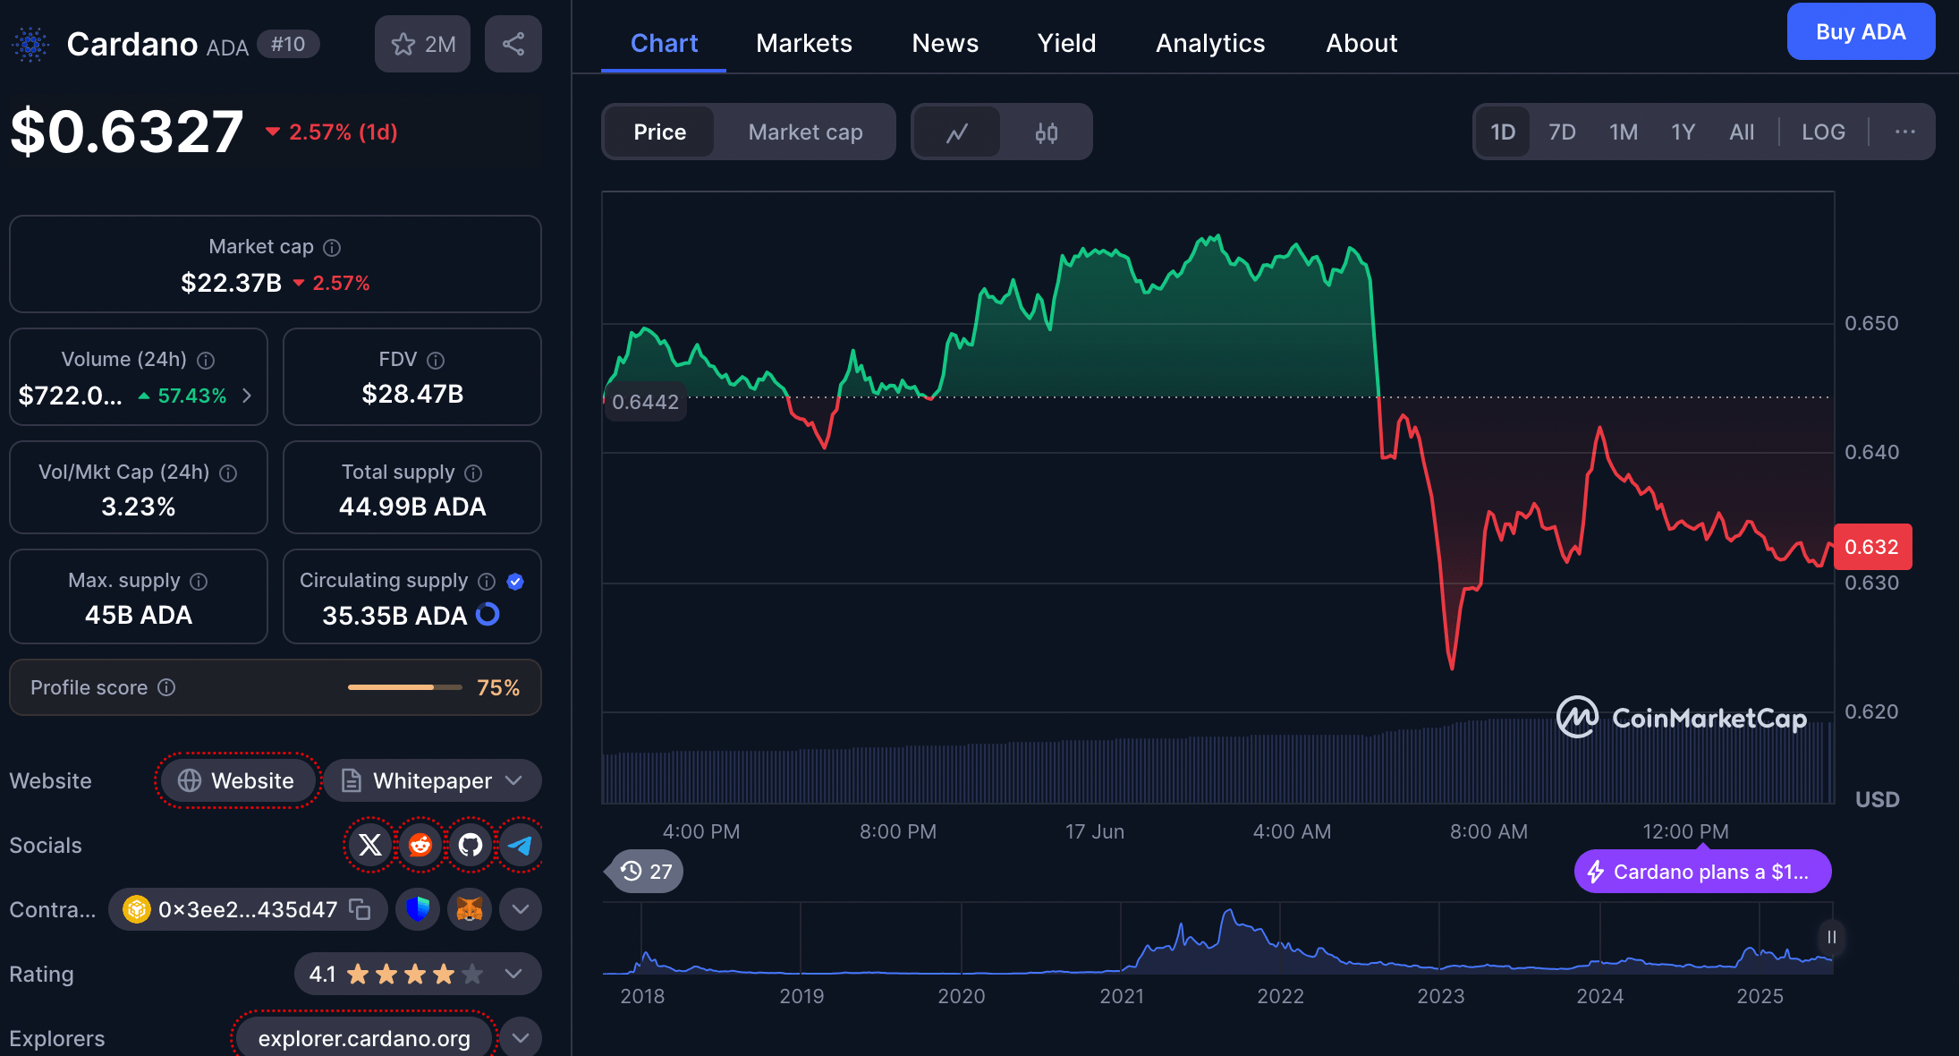
Task: Open the Reddit social link
Action: click(x=420, y=845)
